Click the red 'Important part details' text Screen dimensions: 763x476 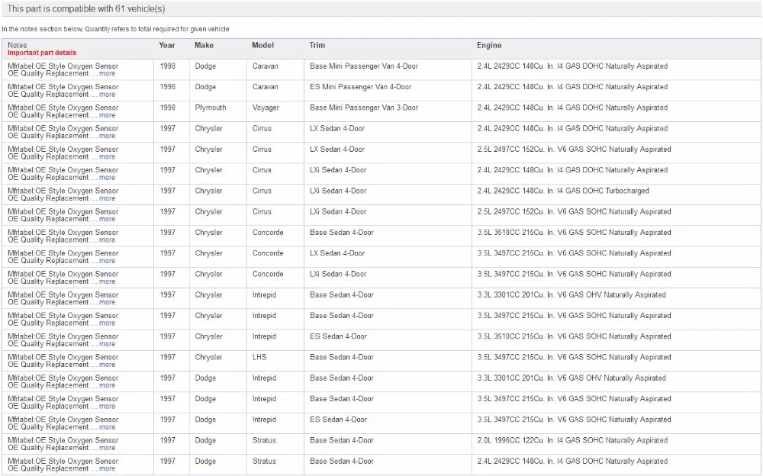coord(42,53)
